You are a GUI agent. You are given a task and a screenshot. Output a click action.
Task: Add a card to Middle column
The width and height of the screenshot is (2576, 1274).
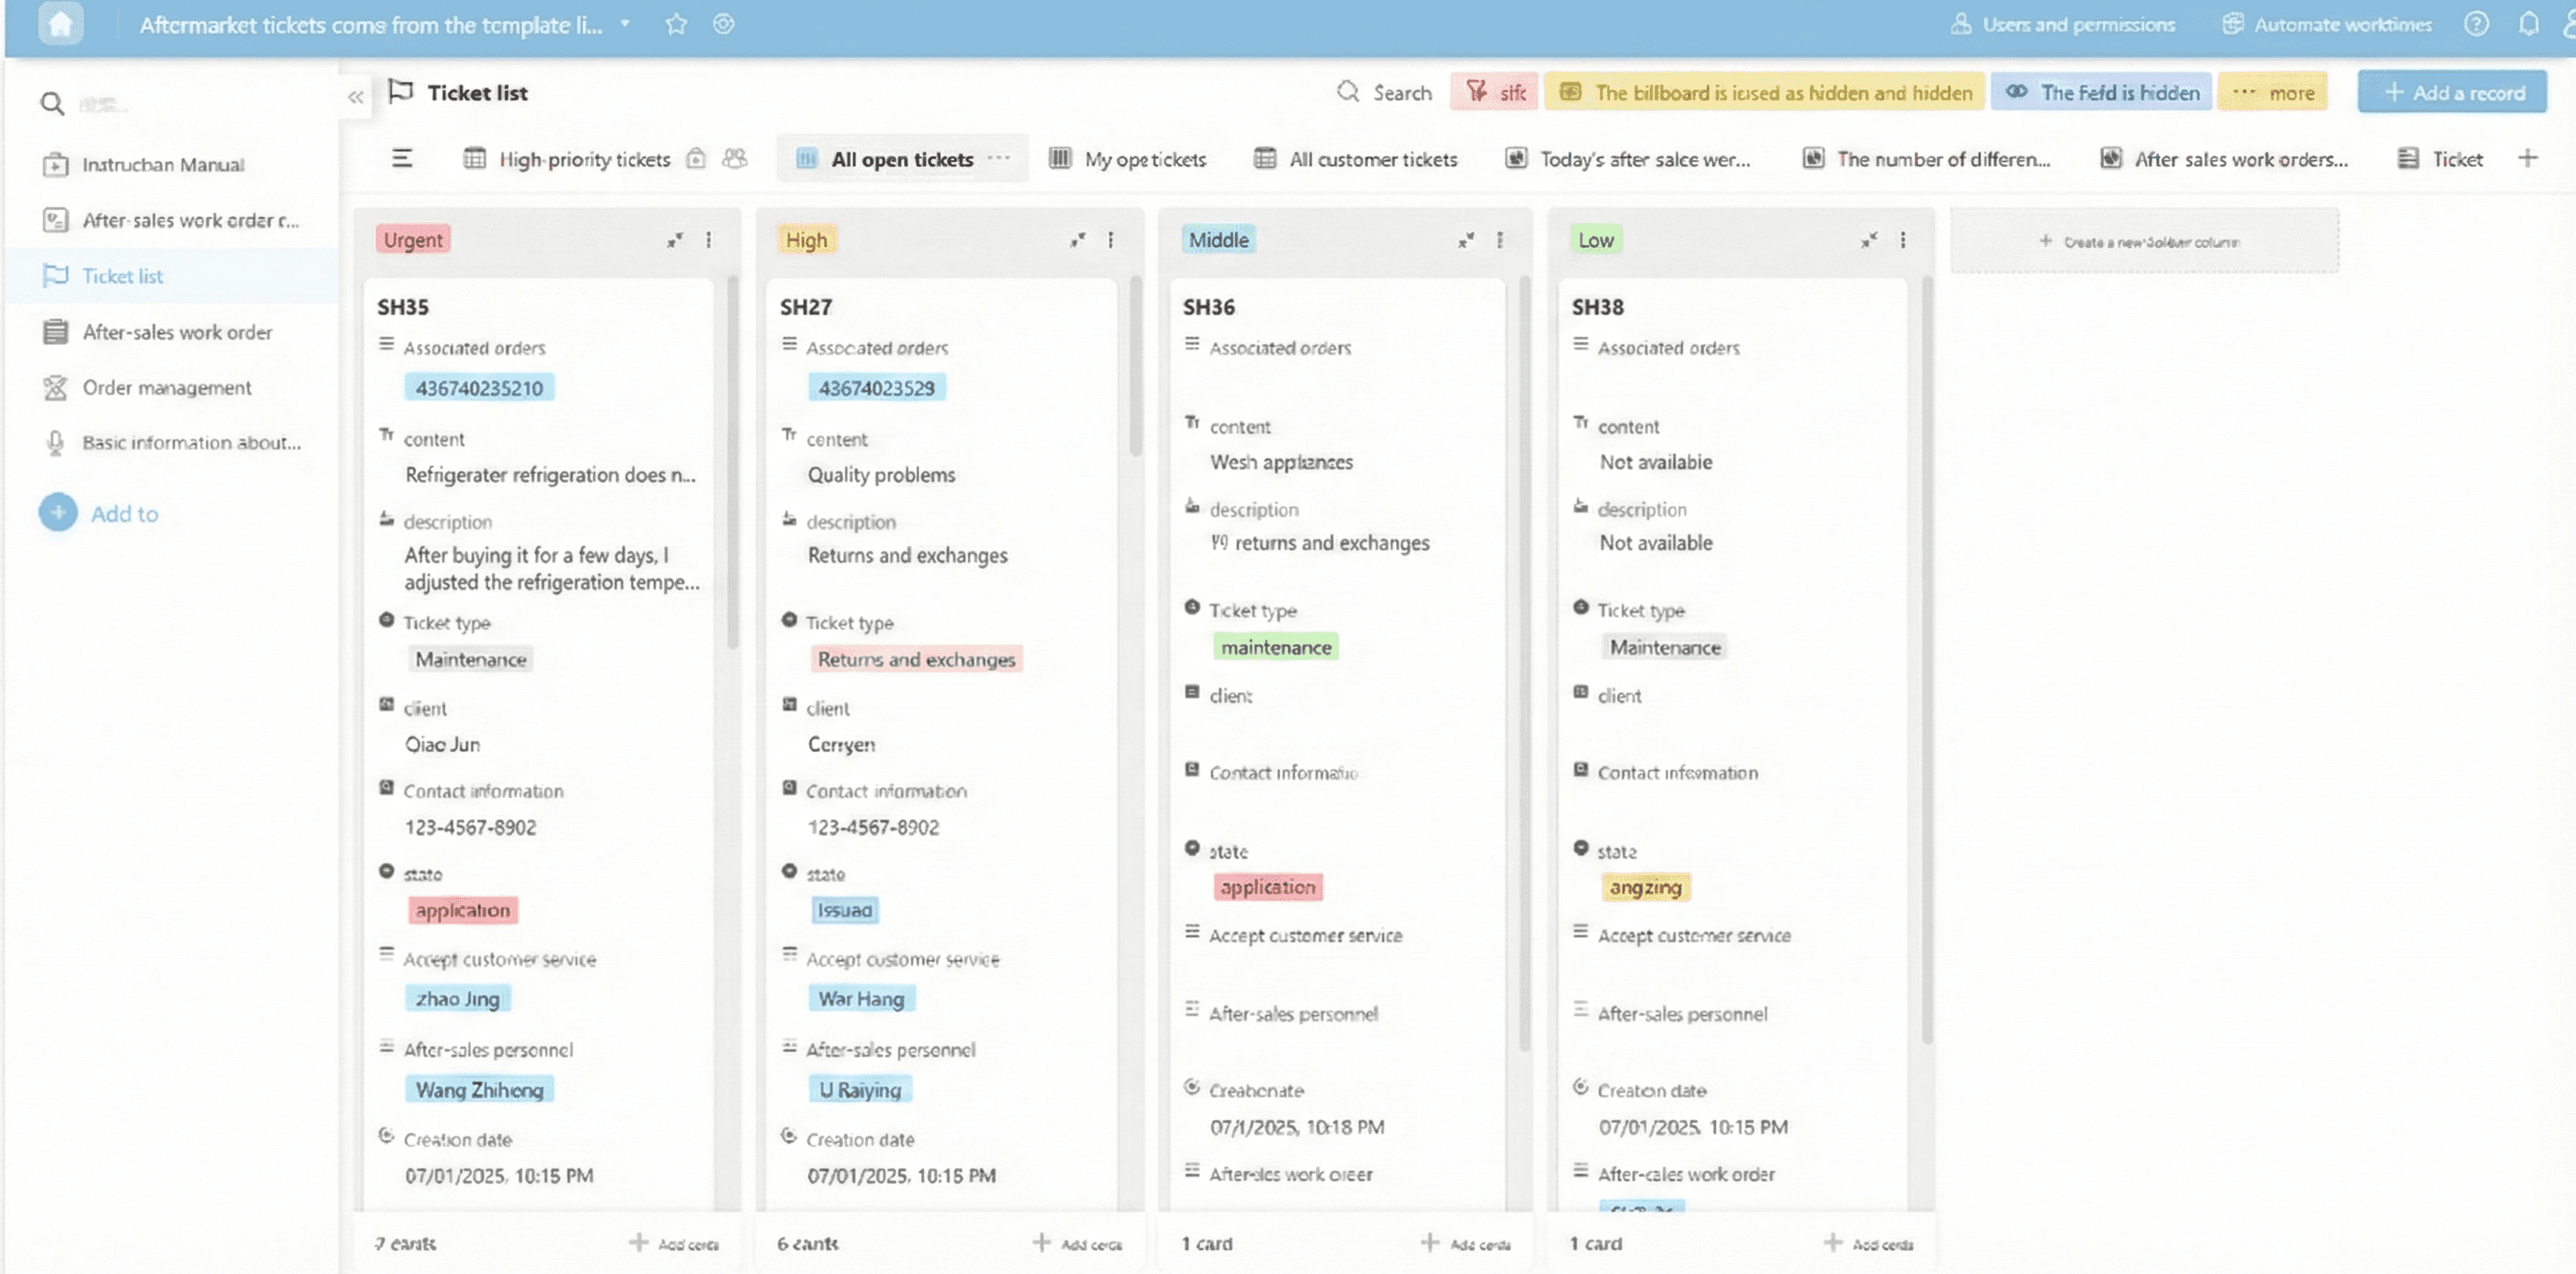coord(1465,1243)
